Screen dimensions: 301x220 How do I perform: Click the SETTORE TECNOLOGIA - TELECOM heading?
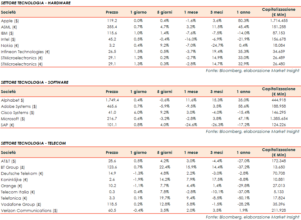tap(33, 143)
